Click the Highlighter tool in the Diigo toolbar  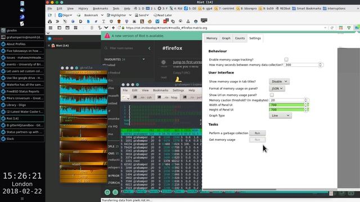click(x=116, y=15)
